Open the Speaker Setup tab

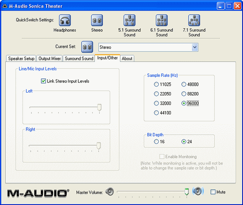21,59
